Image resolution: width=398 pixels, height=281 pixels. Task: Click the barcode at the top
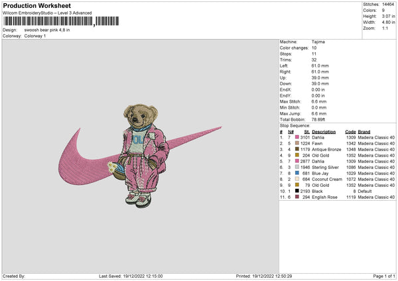61,21
